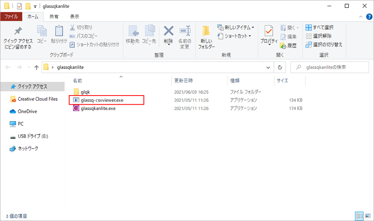Image resolution: width=374 pixels, height=221 pixels.
Task: Click the back navigation arrow
Action: [x=8, y=67]
